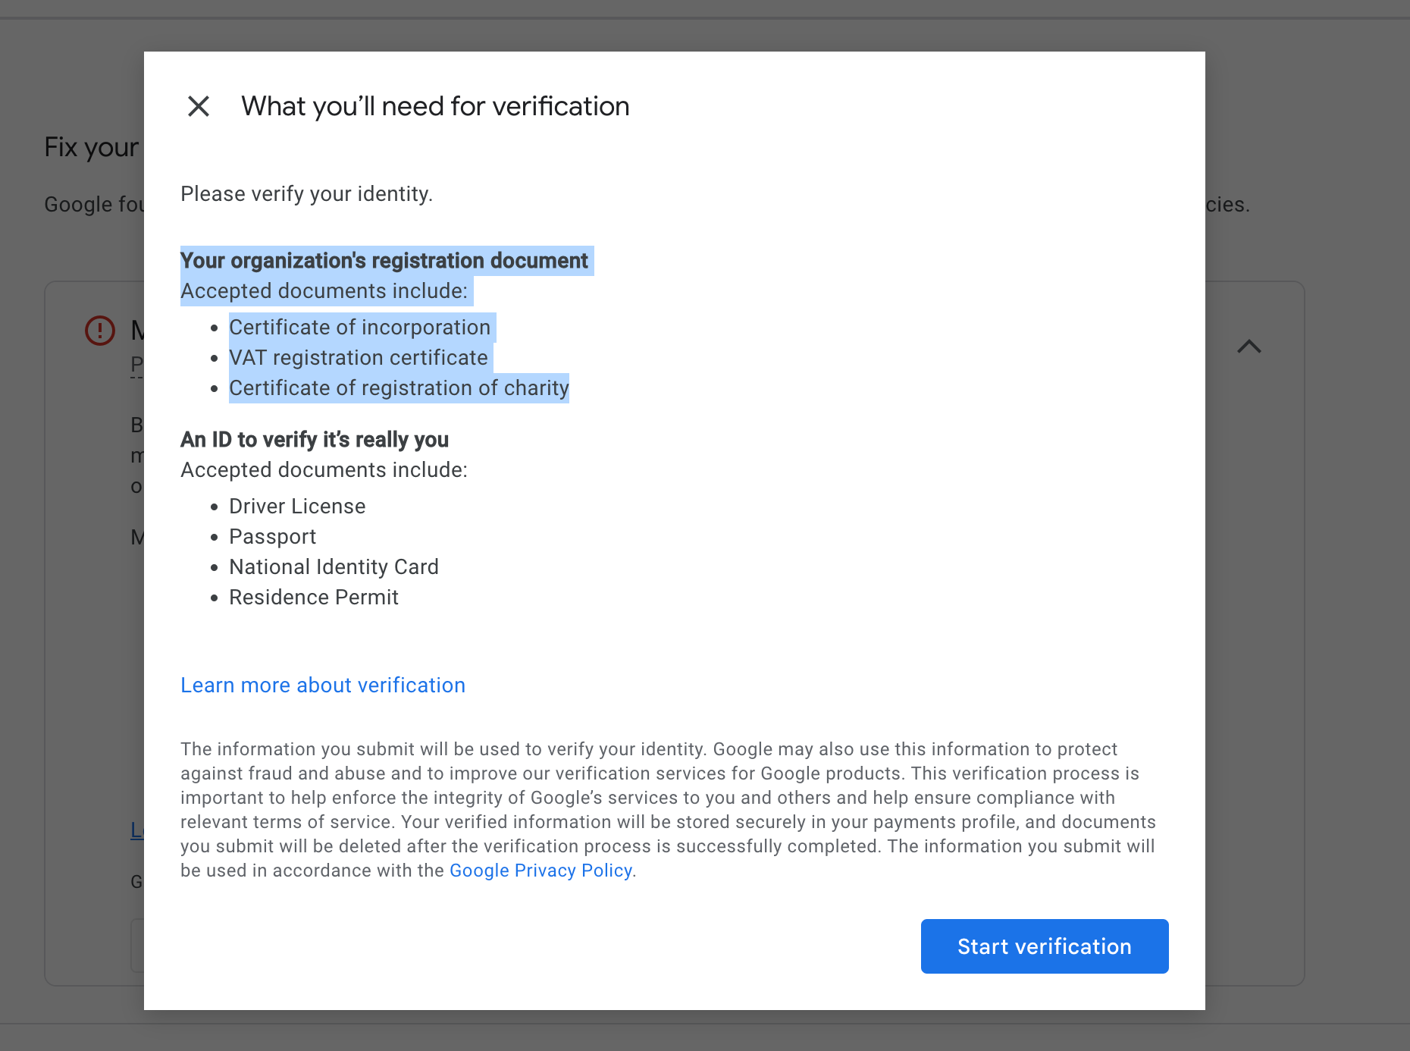Image resolution: width=1410 pixels, height=1051 pixels.
Task: Click the Passport list item
Action: (272, 537)
